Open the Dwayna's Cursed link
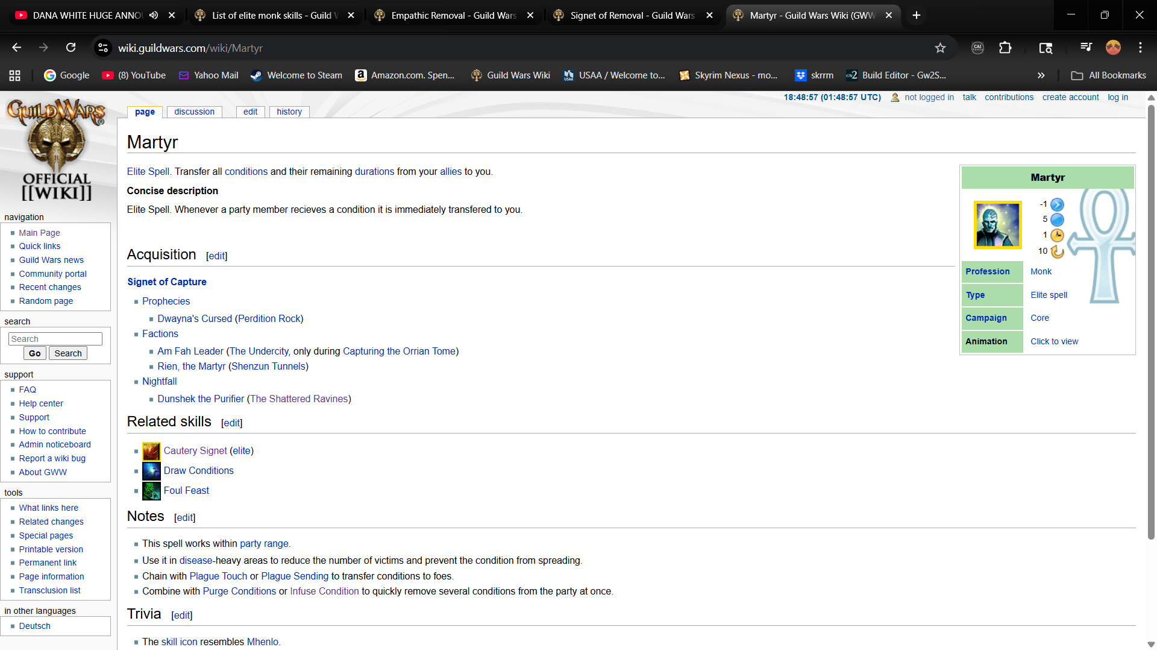The image size is (1157, 650). (x=195, y=318)
